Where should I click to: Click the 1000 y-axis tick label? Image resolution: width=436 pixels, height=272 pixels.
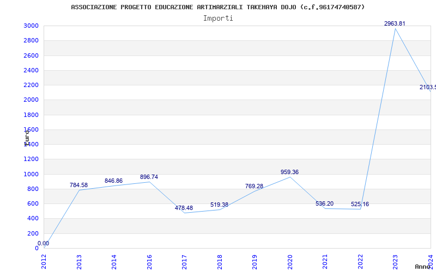pos(31,174)
